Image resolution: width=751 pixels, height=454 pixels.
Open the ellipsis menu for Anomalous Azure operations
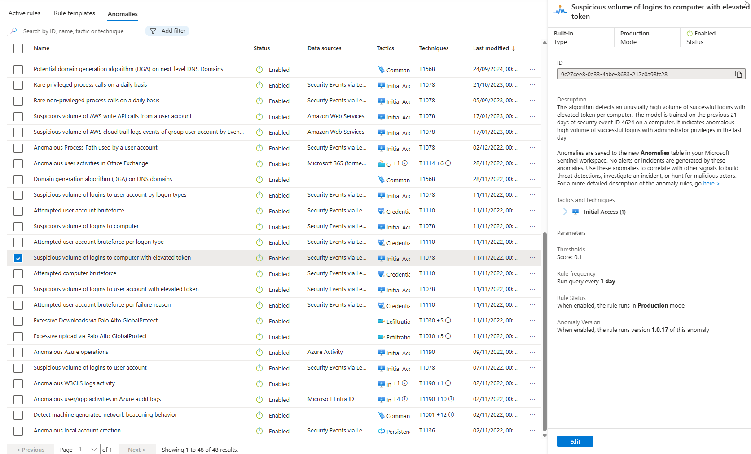[532, 352]
